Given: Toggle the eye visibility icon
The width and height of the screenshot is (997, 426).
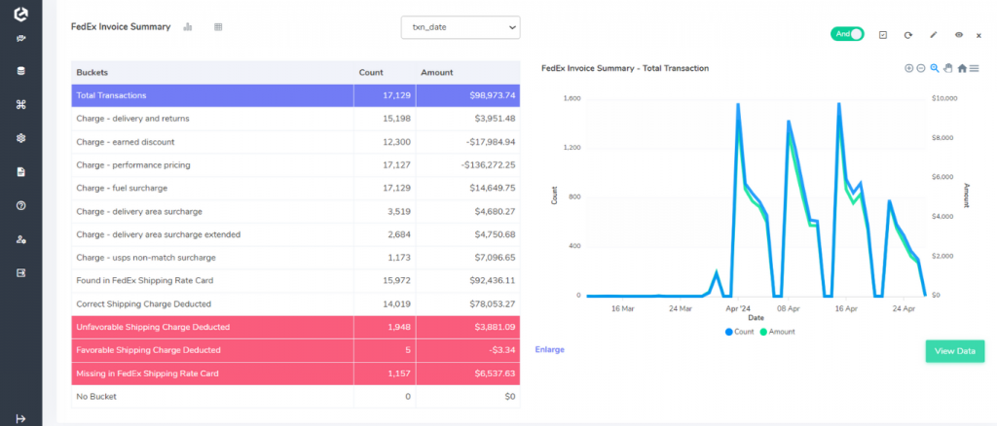Looking at the screenshot, I should 959,35.
